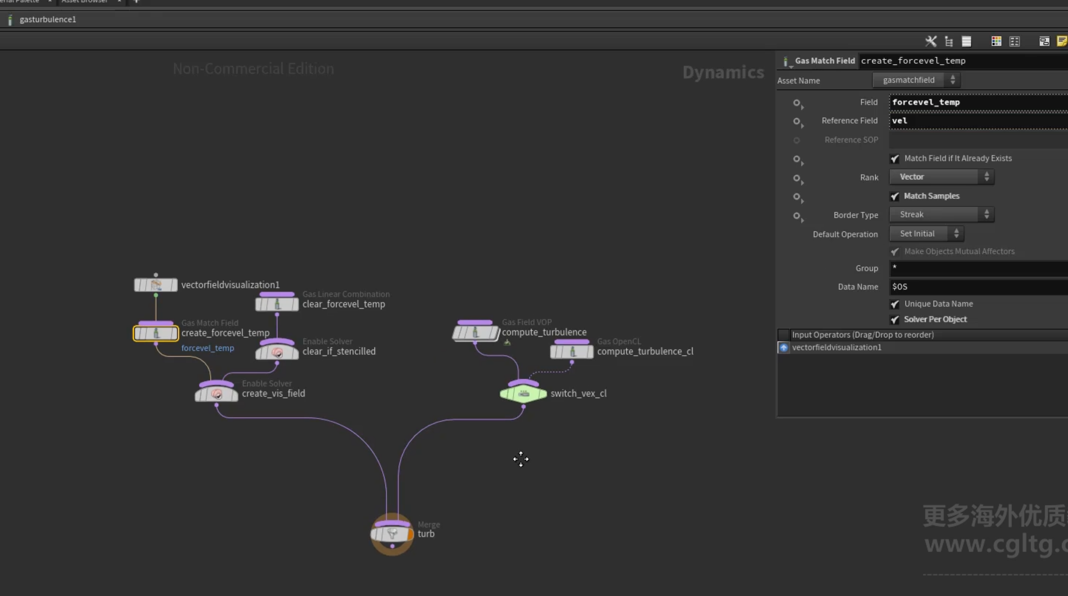The width and height of the screenshot is (1068, 596).
Task: Open the Rank Vector dropdown
Action: click(942, 177)
